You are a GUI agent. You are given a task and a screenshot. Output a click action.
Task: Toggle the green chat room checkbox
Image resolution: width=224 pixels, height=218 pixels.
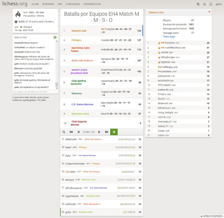pos(55,37)
